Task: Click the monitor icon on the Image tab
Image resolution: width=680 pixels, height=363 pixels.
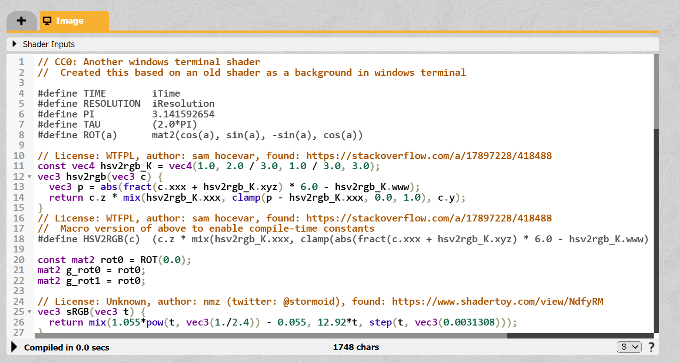Action: (x=47, y=20)
